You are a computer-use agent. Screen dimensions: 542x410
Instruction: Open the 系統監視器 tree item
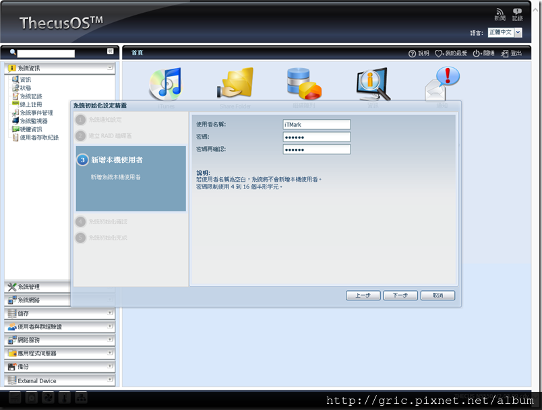click(x=30, y=121)
